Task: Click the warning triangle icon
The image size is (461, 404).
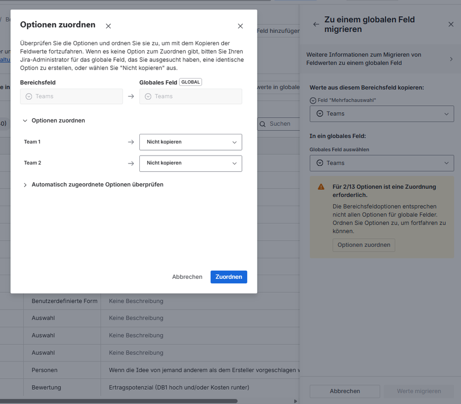Action: [321, 187]
